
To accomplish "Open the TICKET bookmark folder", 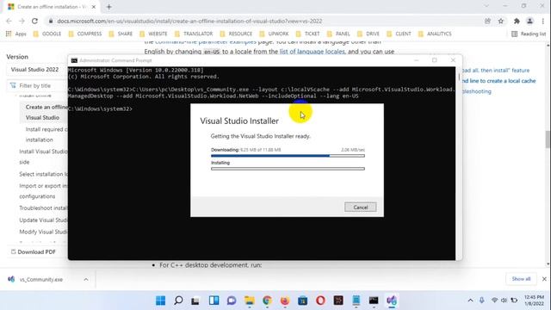I will click(x=308, y=34).
